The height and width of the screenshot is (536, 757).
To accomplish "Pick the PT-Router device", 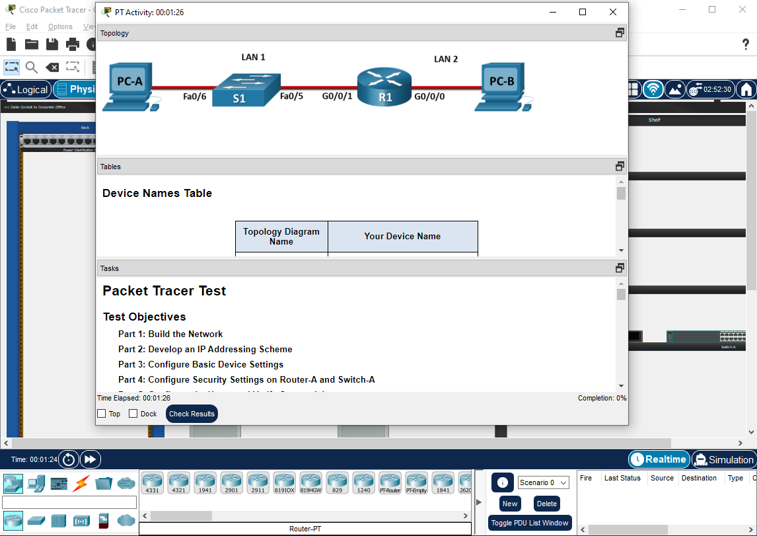I will (390, 483).
